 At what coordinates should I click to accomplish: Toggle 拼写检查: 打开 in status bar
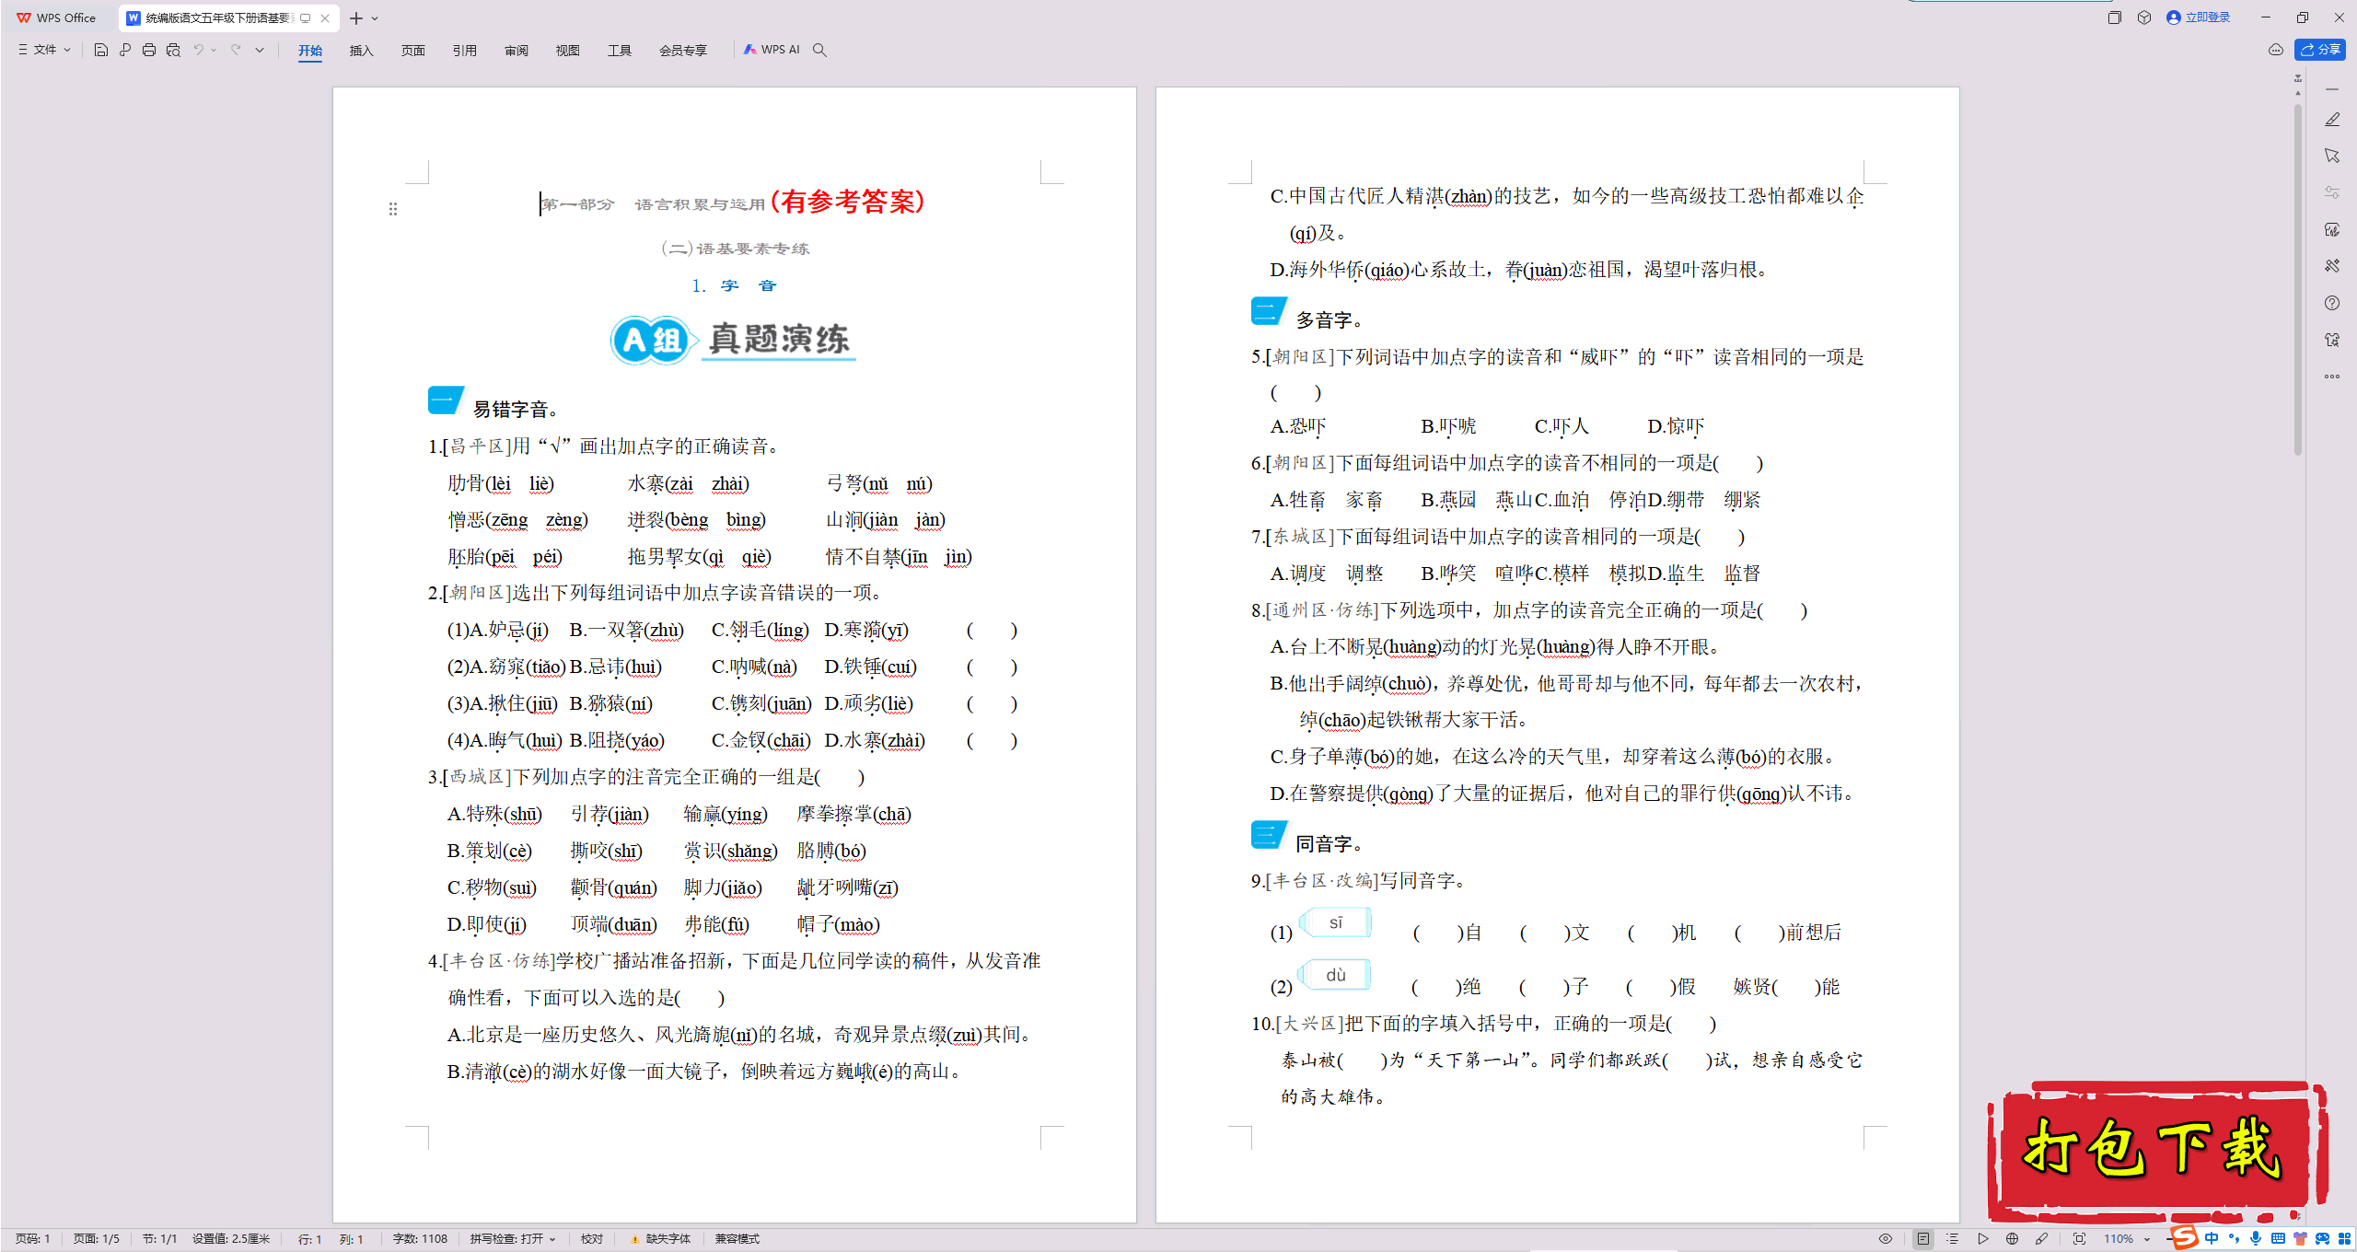coord(513,1239)
